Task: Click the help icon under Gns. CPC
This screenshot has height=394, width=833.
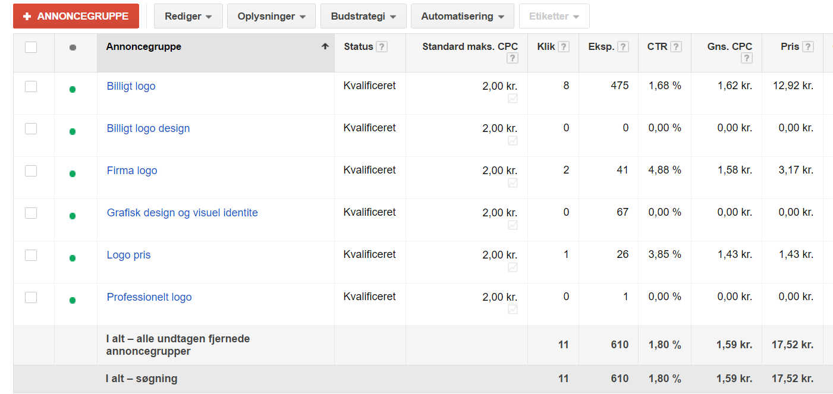Action: tap(747, 58)
